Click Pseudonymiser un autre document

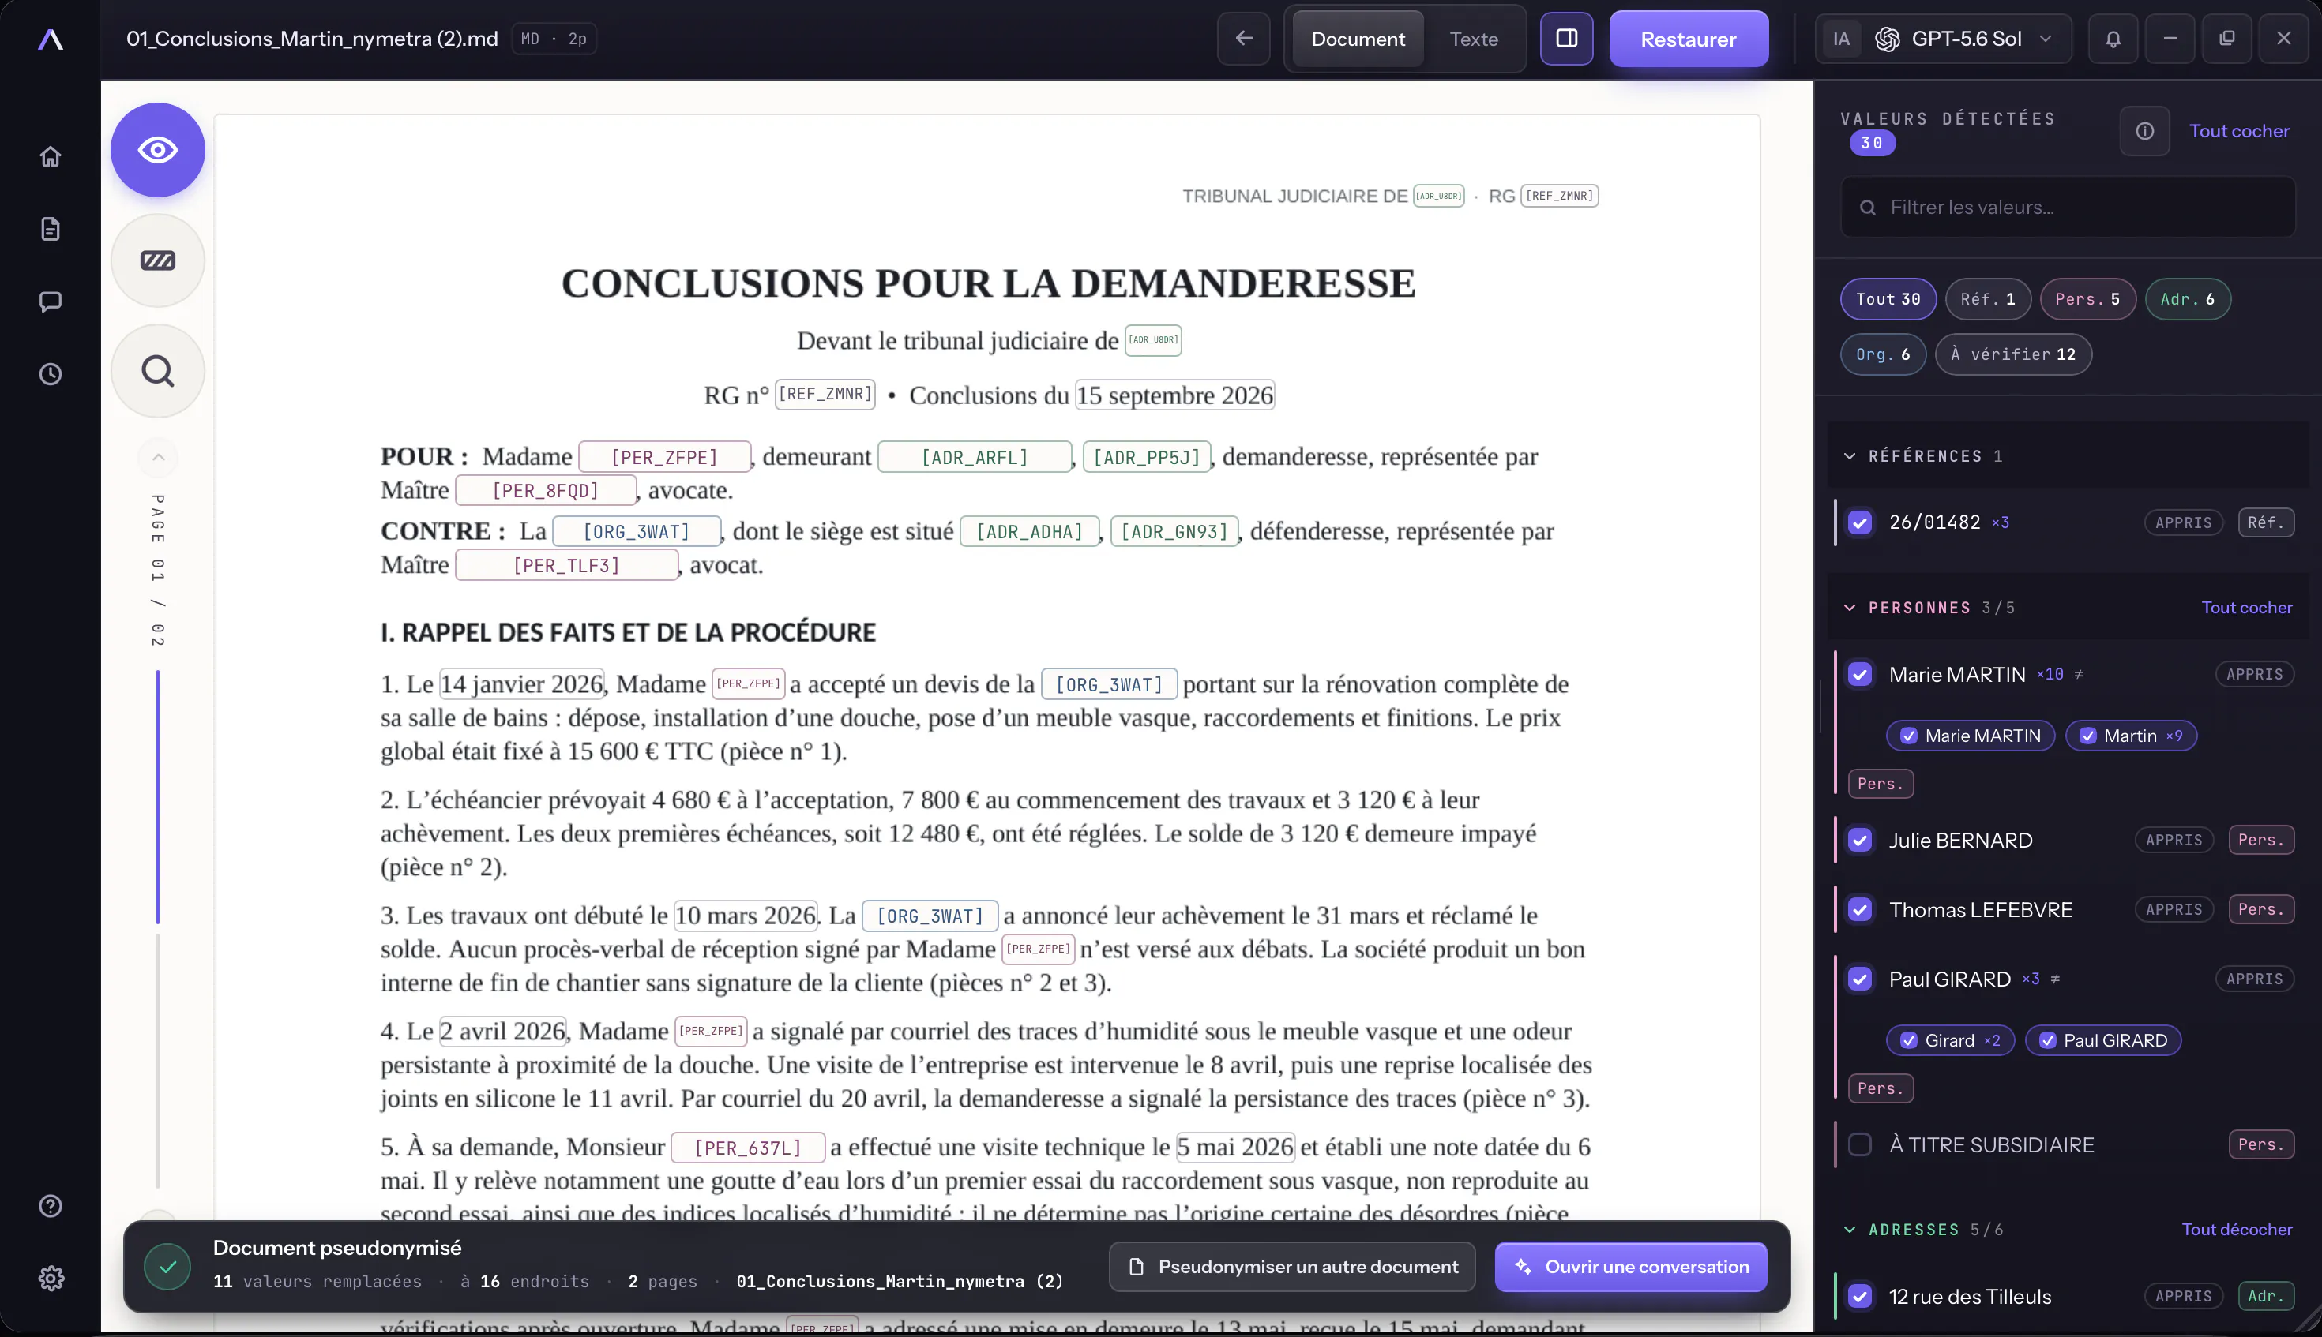pyautogui.click(x=1292, y=1268)
